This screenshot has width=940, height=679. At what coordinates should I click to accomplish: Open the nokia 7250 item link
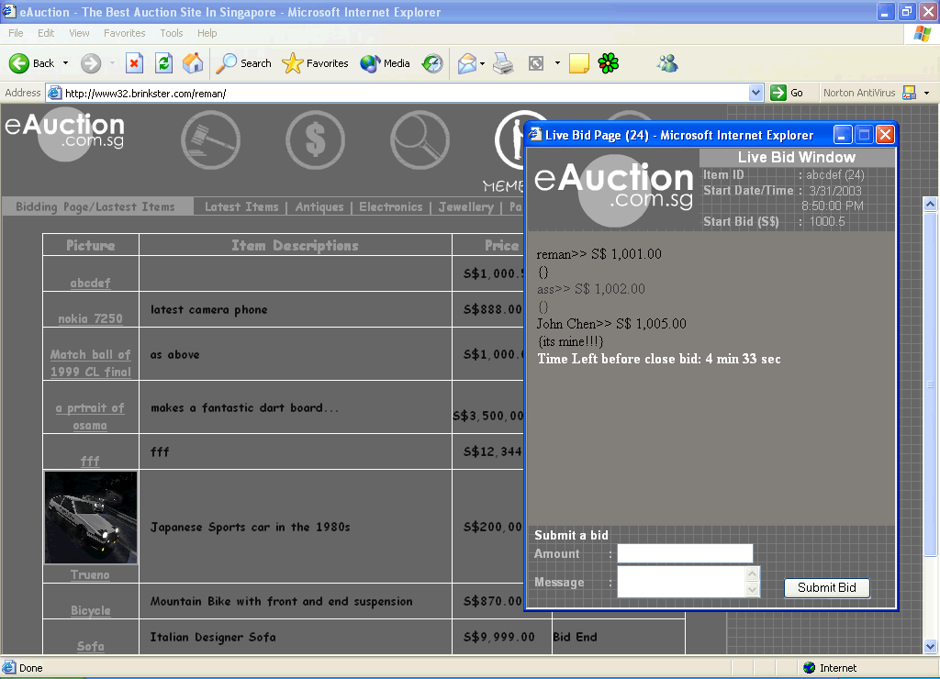tap(90, 318)
